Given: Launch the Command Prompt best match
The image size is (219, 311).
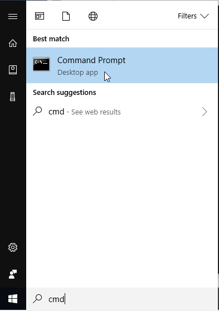Looking at the screenshot, I should [x=122, y=65].
